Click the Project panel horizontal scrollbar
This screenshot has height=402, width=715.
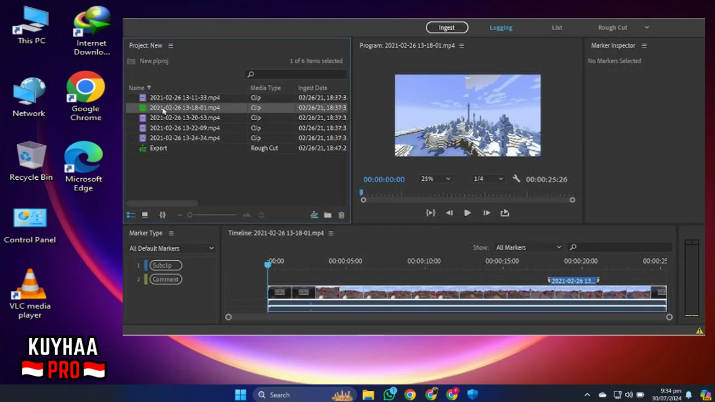pyautogui.click(x=162, y=203)
